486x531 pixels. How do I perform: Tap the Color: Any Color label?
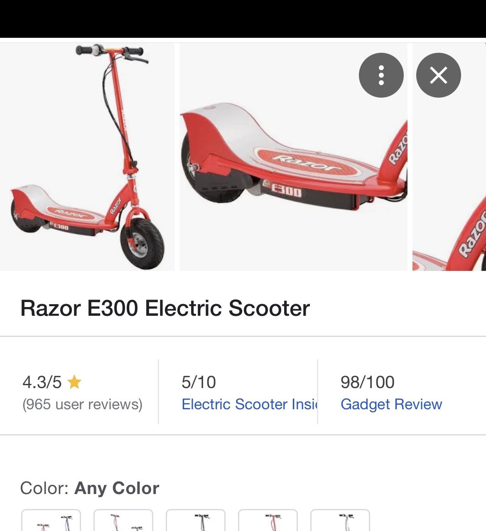pos(90,488)
